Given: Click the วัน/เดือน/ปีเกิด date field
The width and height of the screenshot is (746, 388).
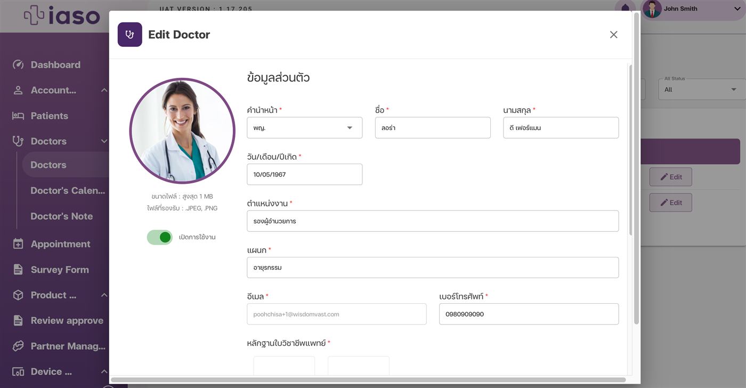Looking at the screenshot, I should (305, 174).
